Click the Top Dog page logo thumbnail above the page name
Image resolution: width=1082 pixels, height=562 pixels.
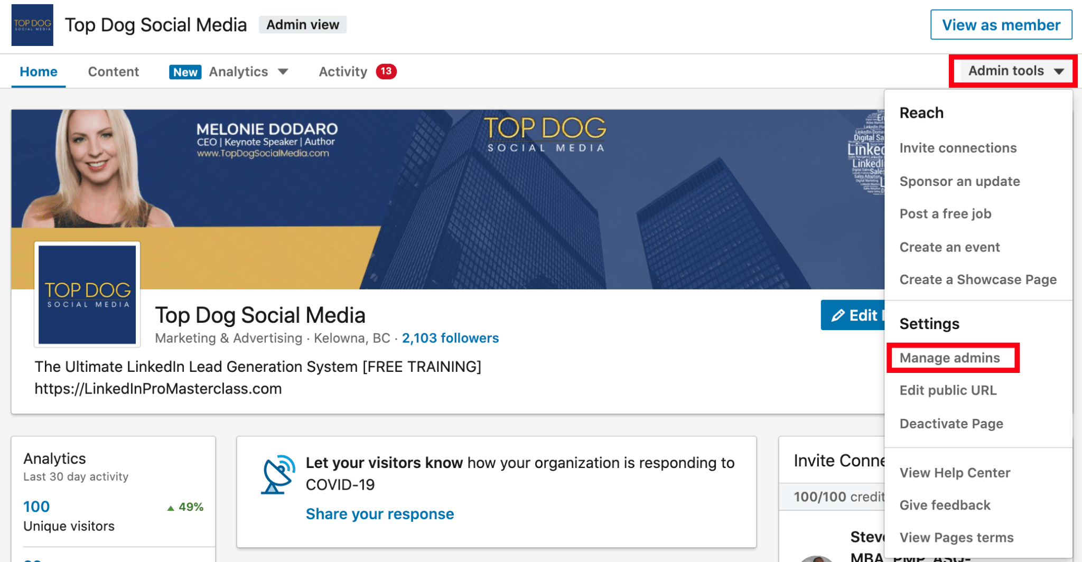pyautogui.click(x=87, y=294)
